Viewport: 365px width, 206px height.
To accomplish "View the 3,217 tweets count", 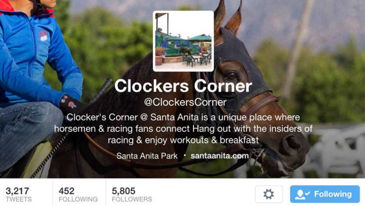I will [x=17, y=191].
